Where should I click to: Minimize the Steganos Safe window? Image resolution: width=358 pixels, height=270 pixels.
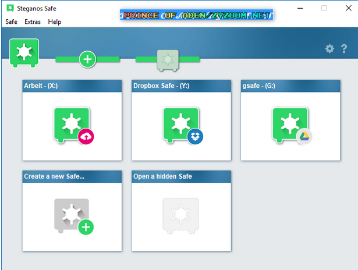click(x=300, y=9)
